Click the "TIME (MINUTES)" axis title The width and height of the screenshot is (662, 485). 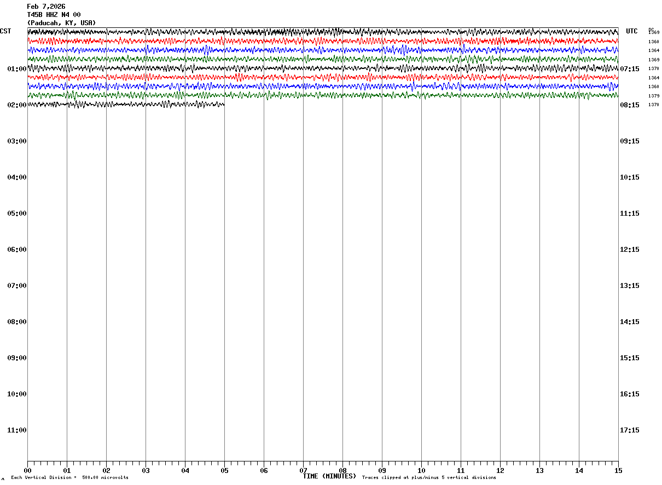pos(329,476)
